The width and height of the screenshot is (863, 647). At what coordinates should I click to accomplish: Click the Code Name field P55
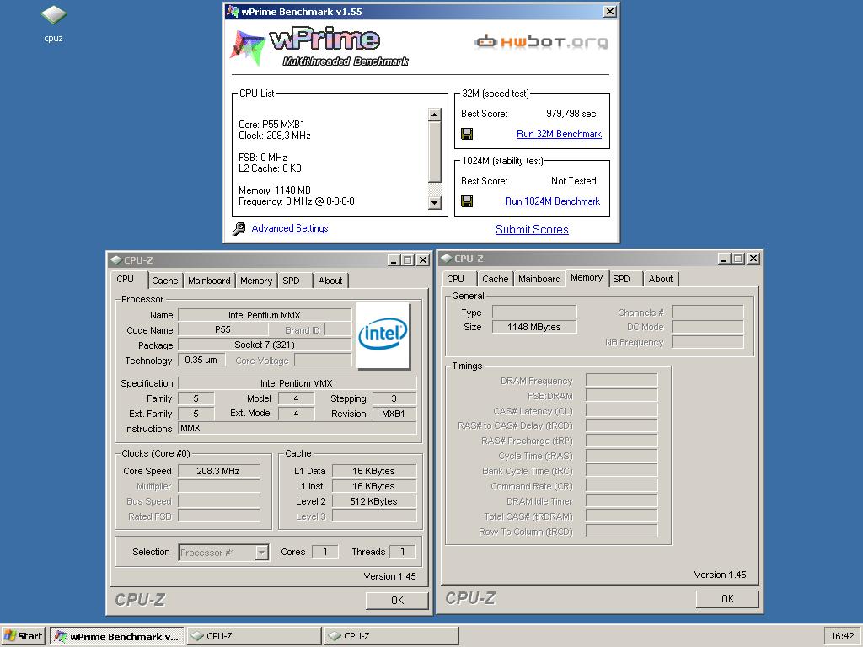pyautogui.click(x=222, y=329)
